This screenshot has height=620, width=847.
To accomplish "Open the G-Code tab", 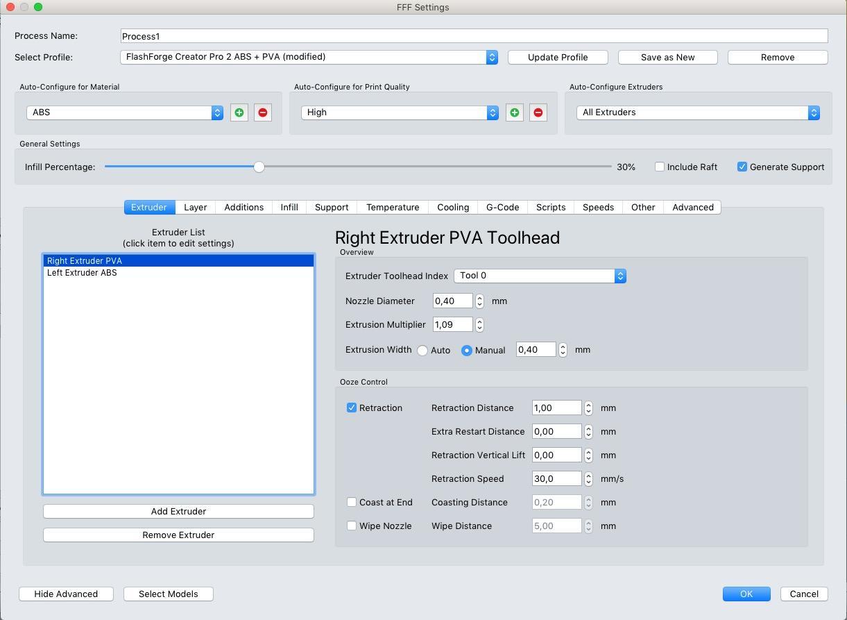I will 502,208.
